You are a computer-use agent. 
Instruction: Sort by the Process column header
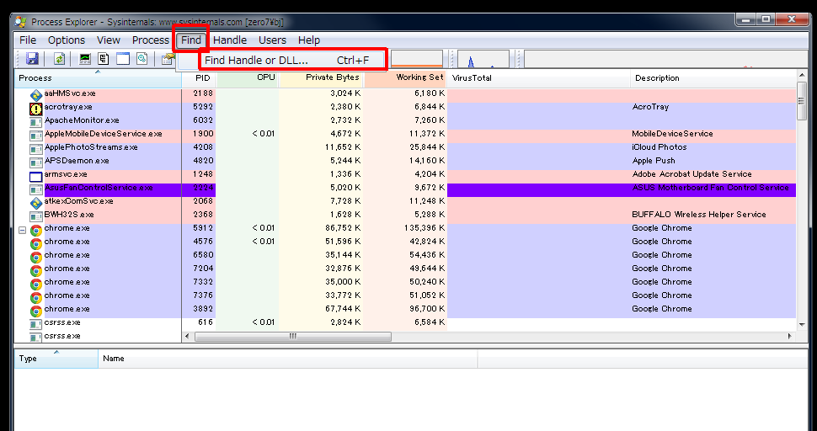[98, 78]
